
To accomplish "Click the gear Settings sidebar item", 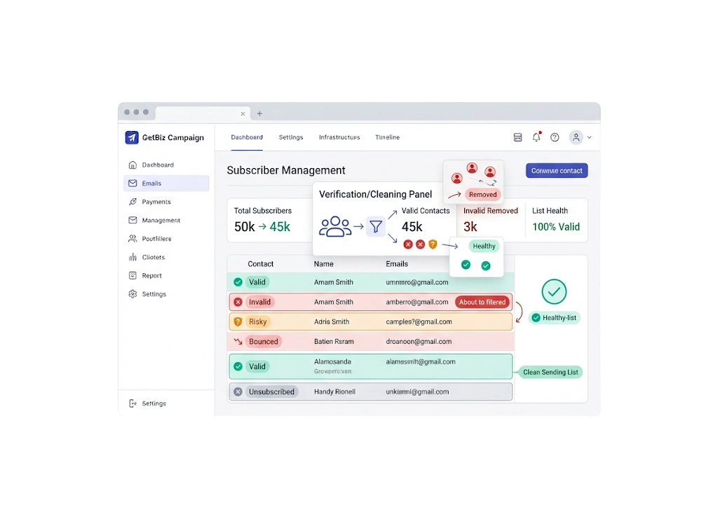I will pyautogui.click(x=147, y=294).
